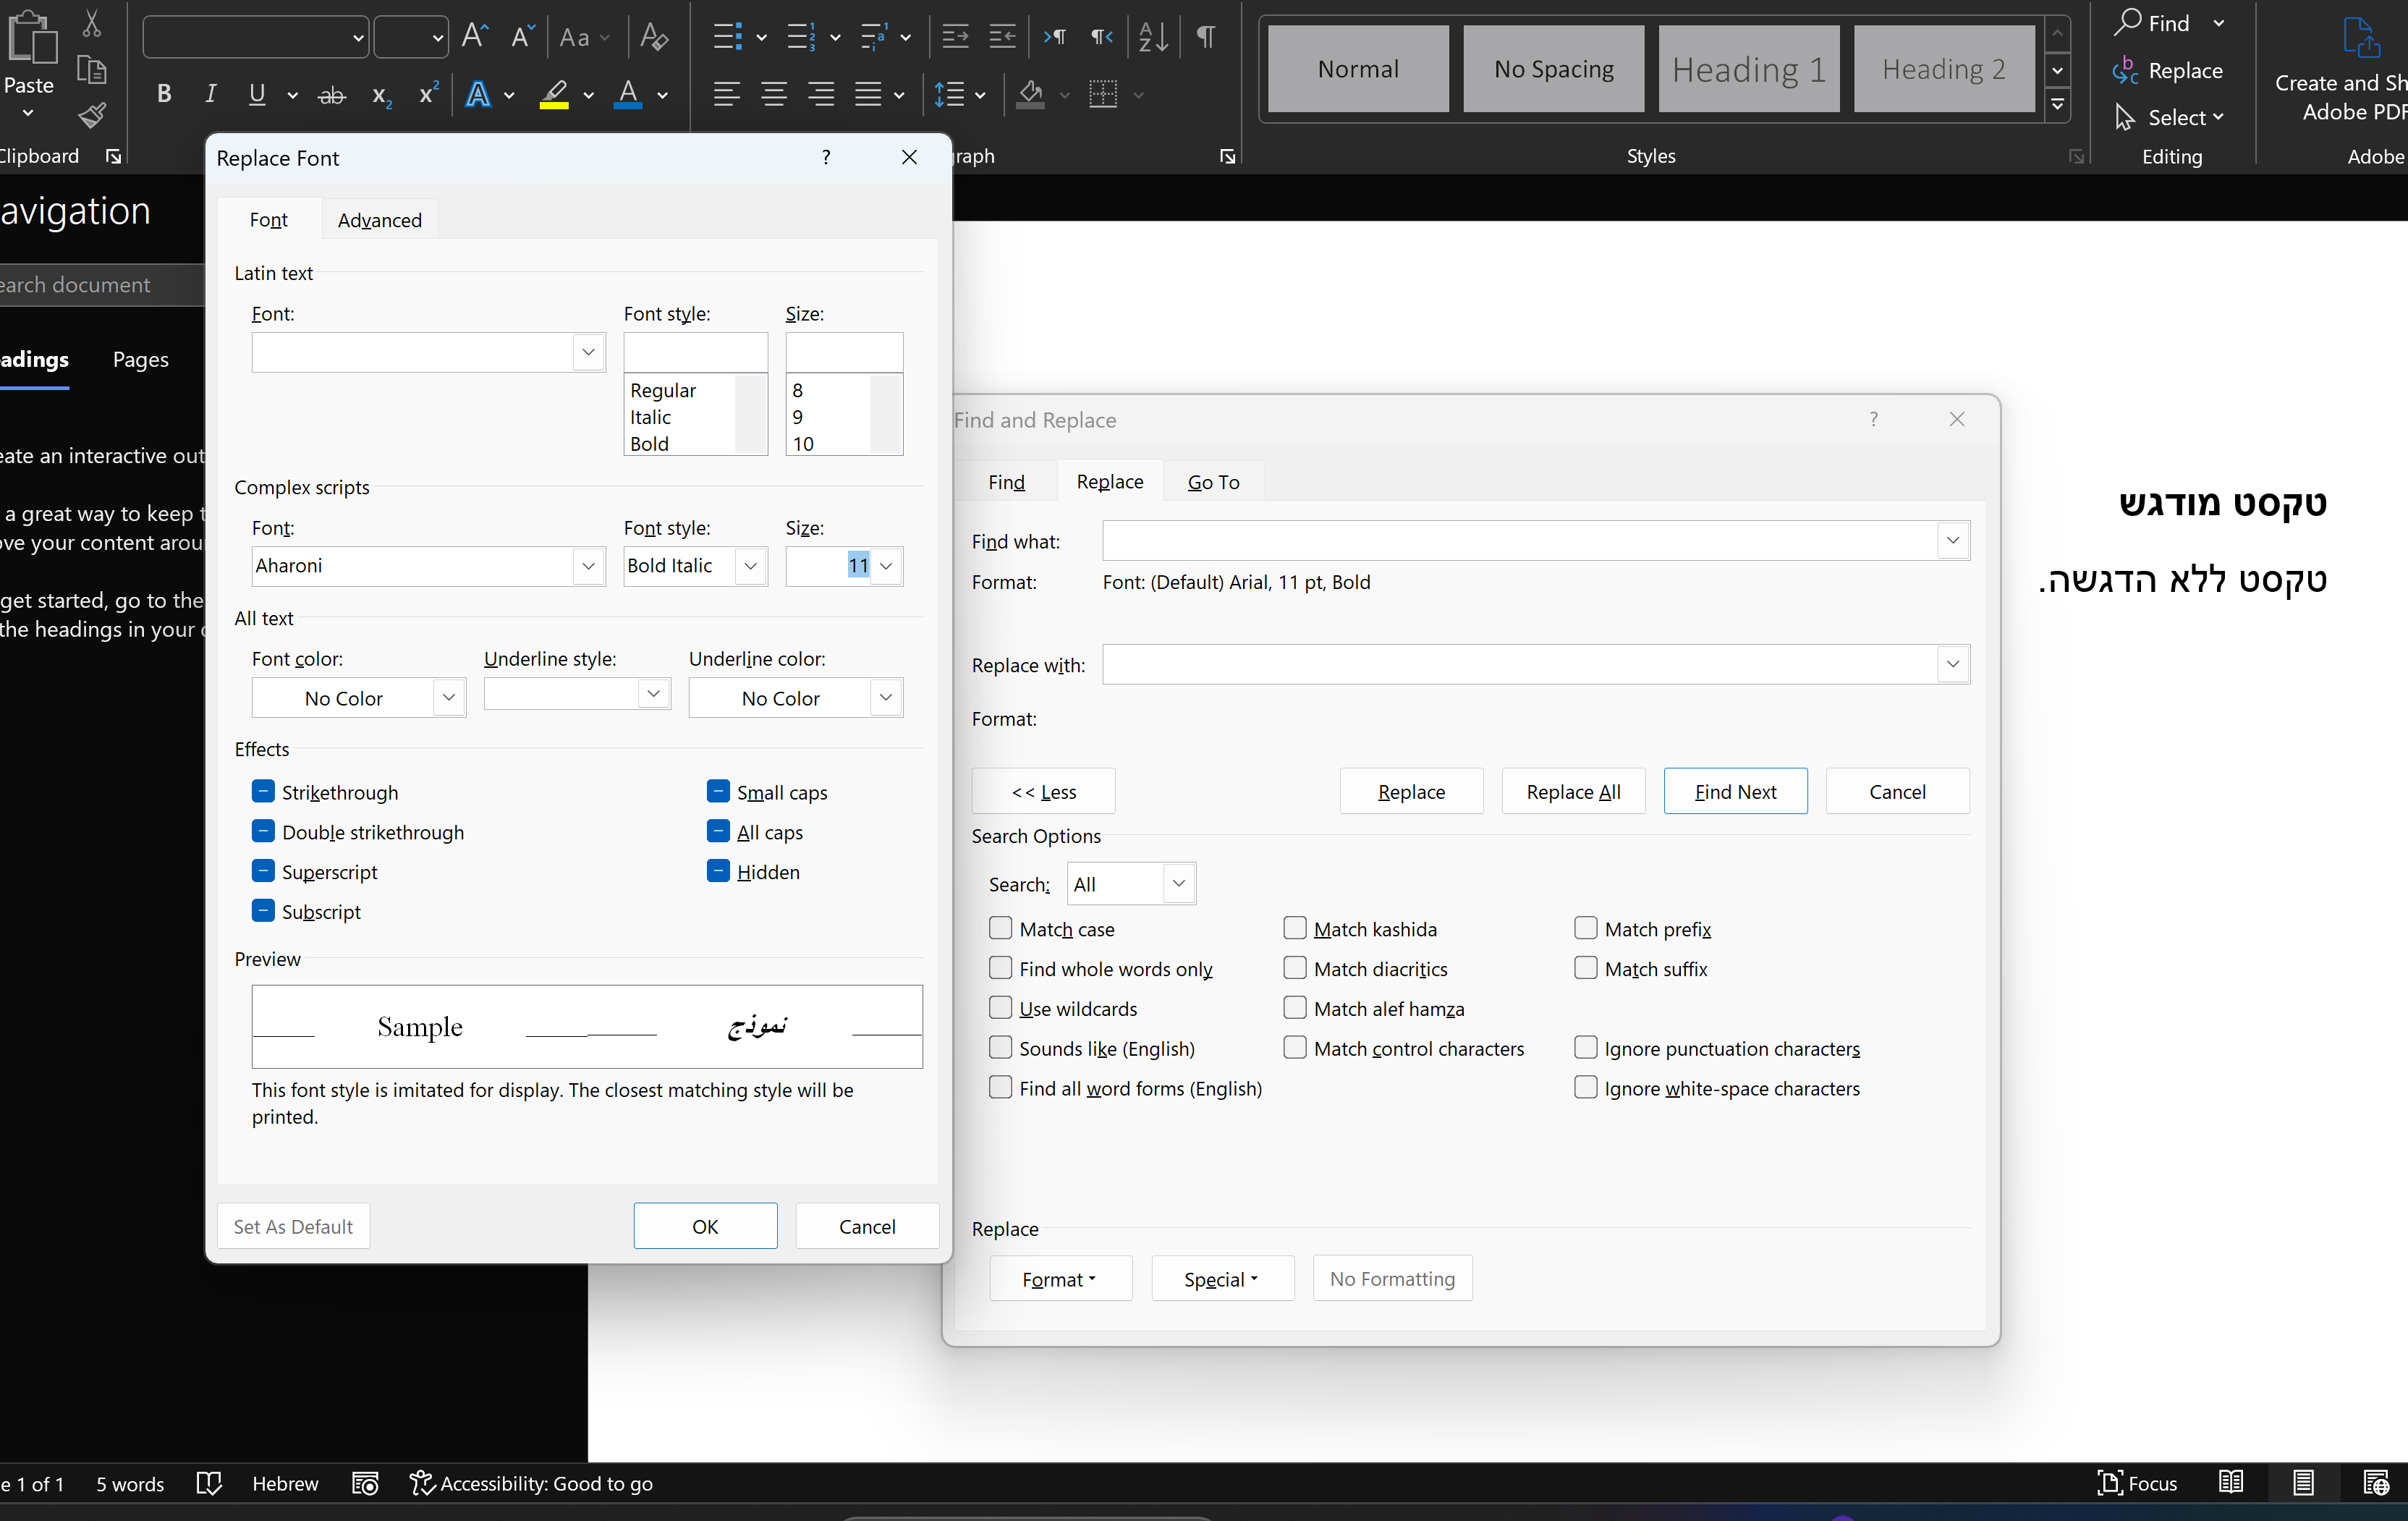The image size is (2408, 1521).
Task: Open the Borders tool
Action: (x=1103, y=94)
